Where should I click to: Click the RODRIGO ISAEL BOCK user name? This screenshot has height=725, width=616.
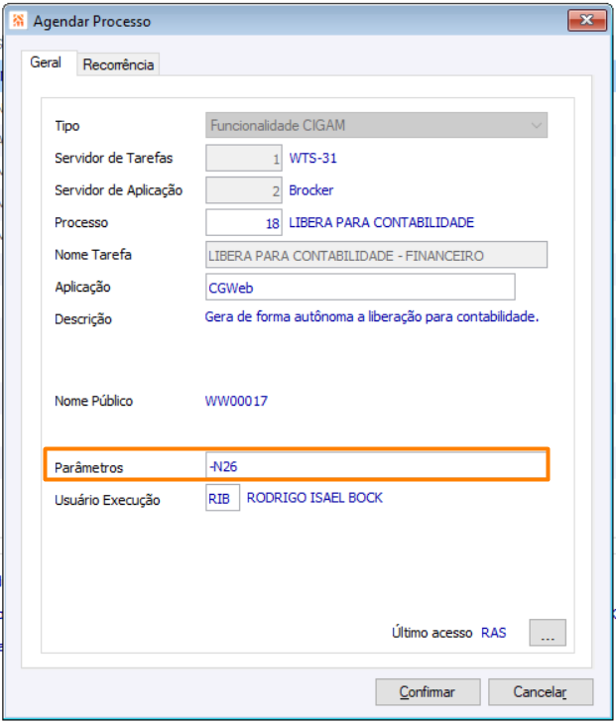coord(314,498)
